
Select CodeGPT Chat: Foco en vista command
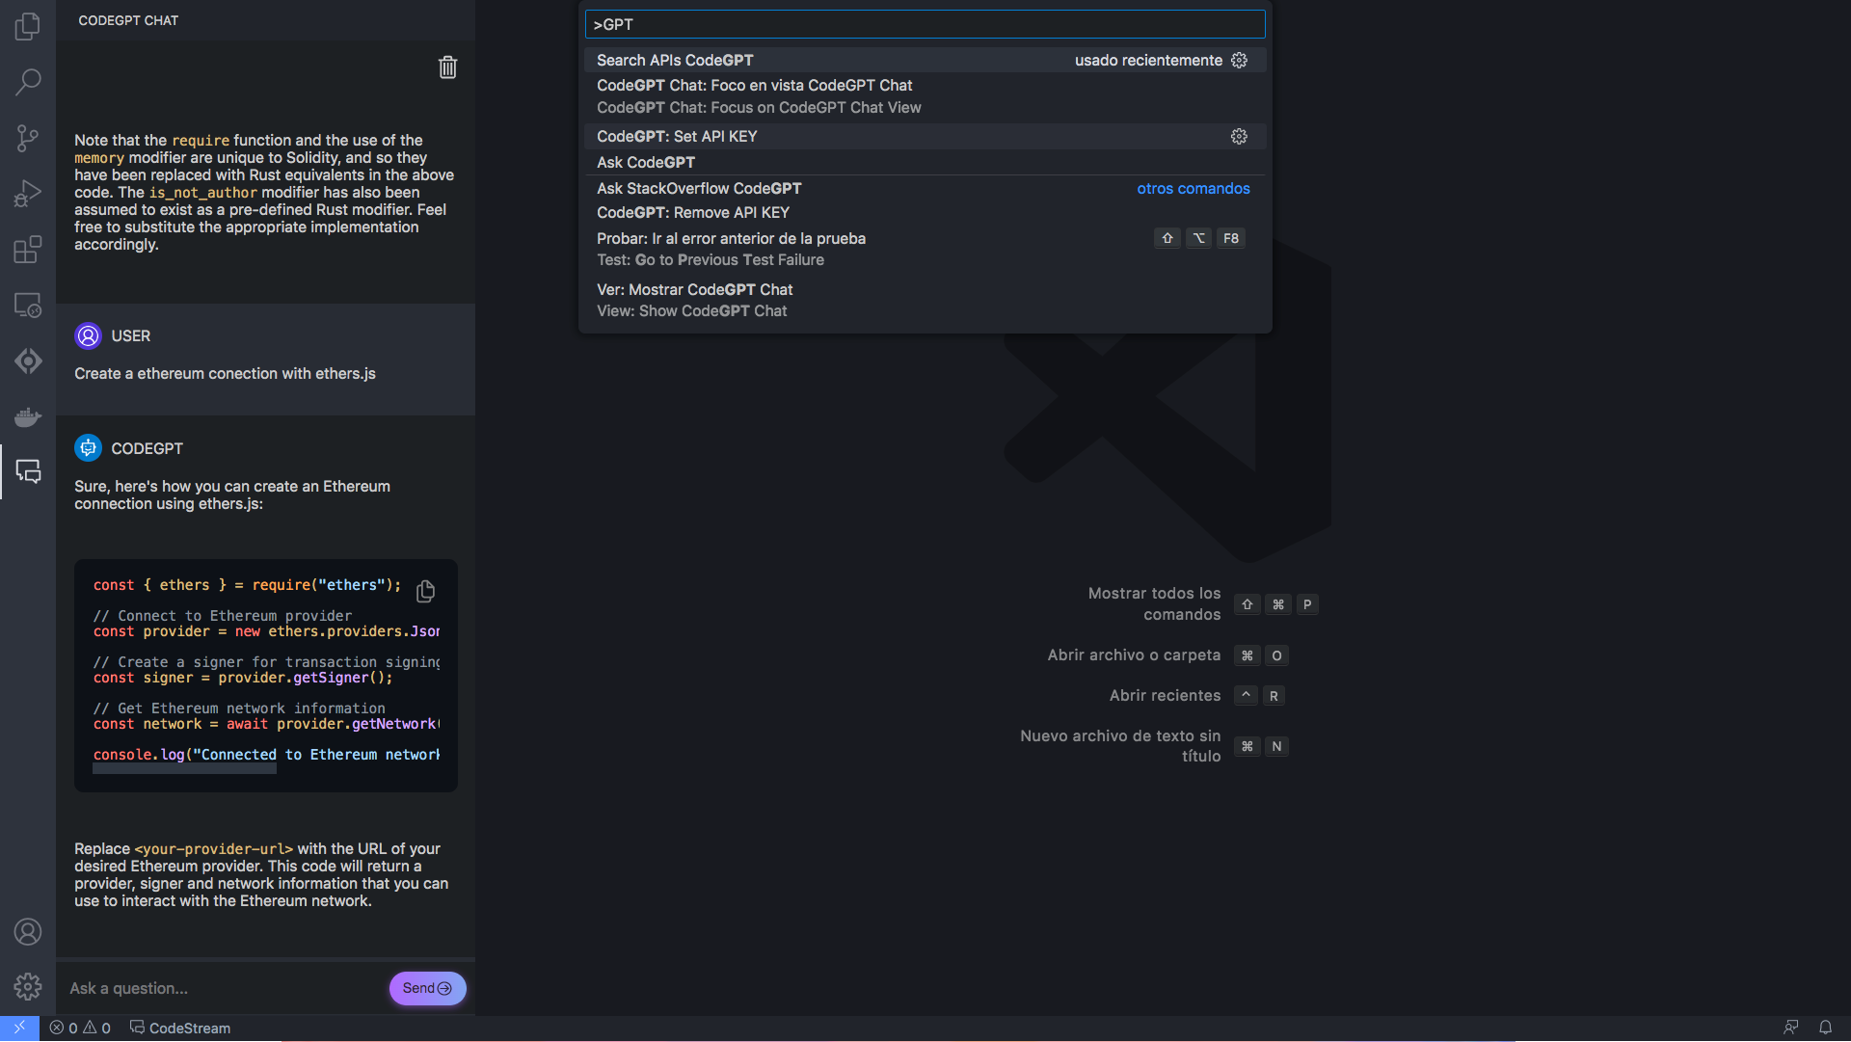[925, 96]
